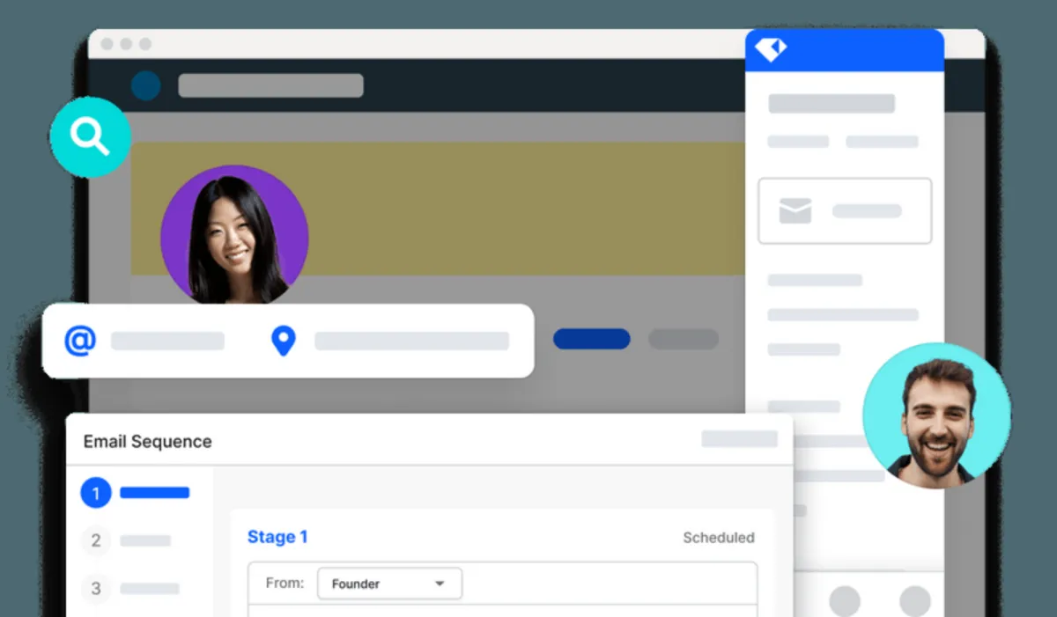Select step 2 in Email Sequence
Image resolution: width=1057 pixels, height=617 pixels.
pyautogui.click(x=96, y=540)
